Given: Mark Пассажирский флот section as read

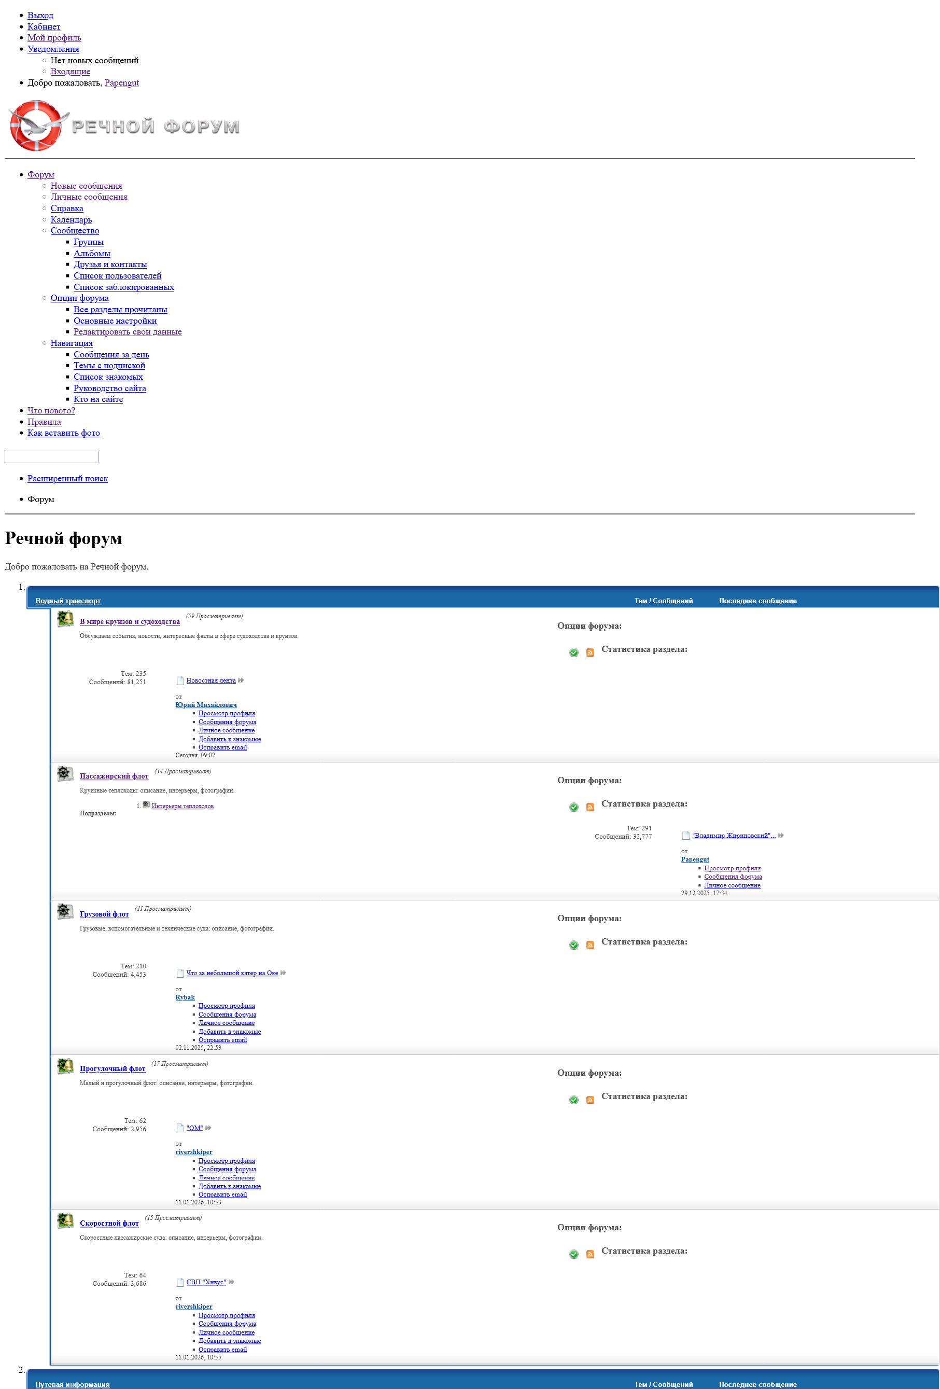Looking at the screenshot, I should point(573,808).
